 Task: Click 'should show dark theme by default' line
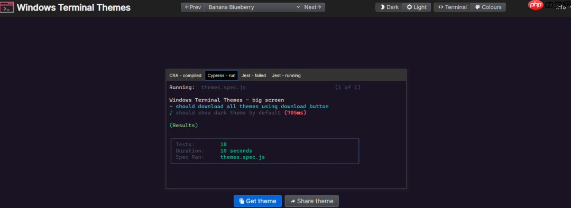(x=228, y=113)
